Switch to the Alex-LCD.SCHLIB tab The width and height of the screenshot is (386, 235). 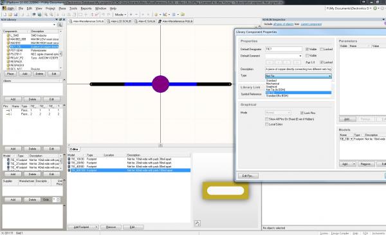pyautogui.click(x=119, y=21)
